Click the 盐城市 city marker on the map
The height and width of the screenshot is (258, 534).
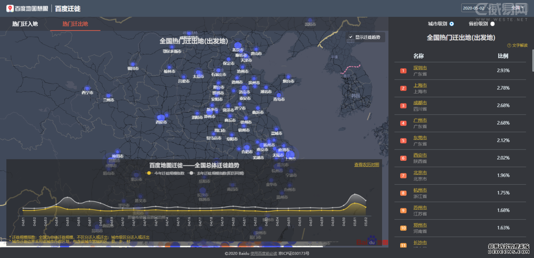(276, 130)
